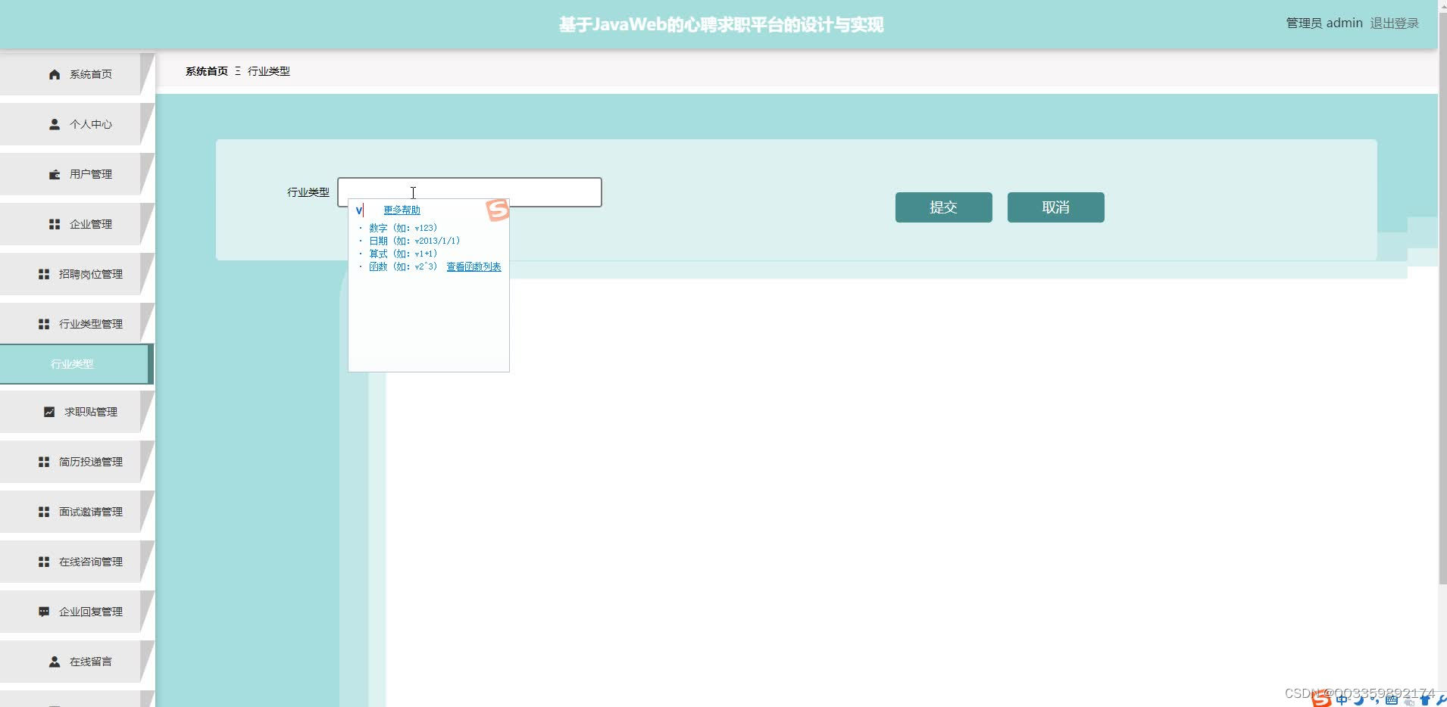Click the 函数 (如: v2^3) hint row
The width and height of the screenshot is (1447, 707).
tap(402, 266)
